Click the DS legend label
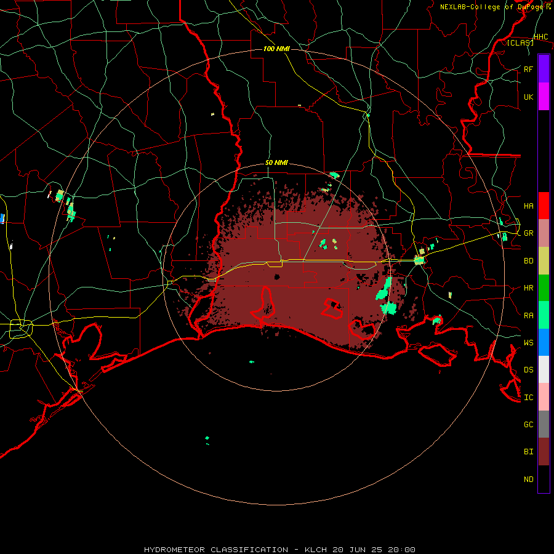This screenshot has height=554, width=554. (x=528, y=369)
